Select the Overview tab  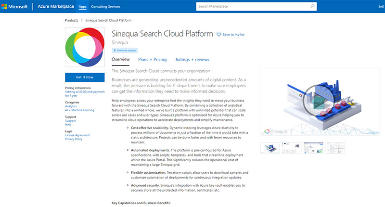point(120,60)
